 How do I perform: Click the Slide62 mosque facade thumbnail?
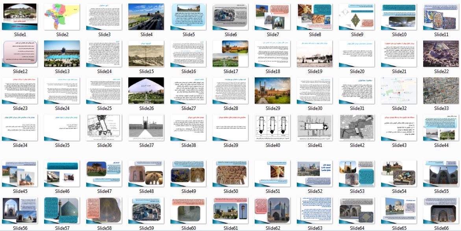pos(272,211)
